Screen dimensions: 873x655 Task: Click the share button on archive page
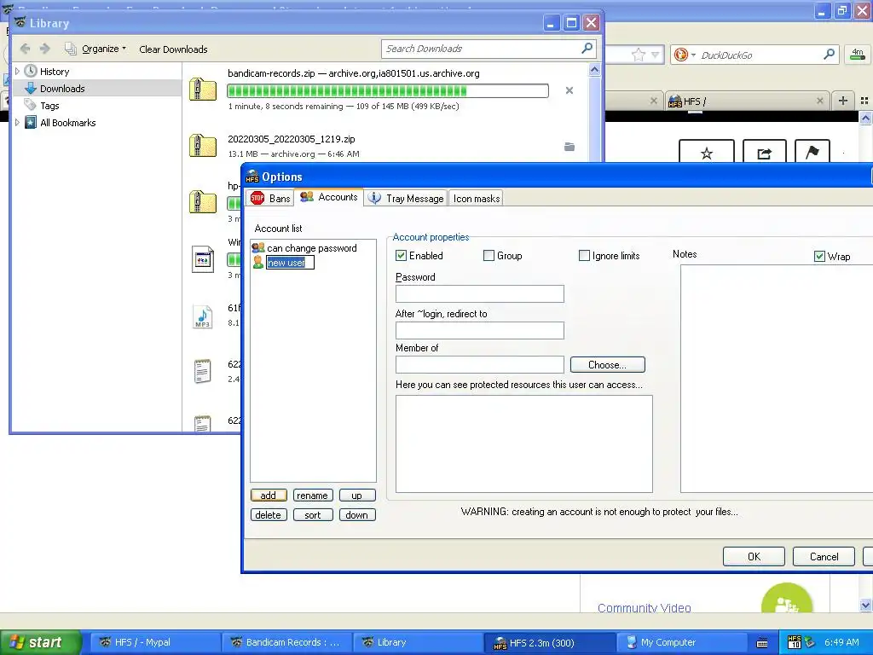coord(765,153)
